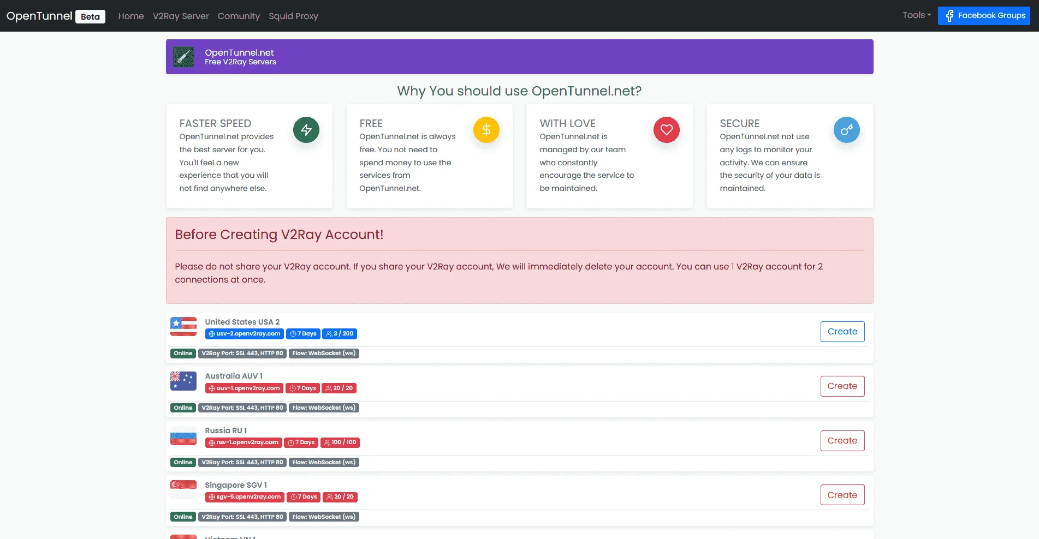
Task: Click the V2Ray Port badge under Russia
Action: point(242,463)
